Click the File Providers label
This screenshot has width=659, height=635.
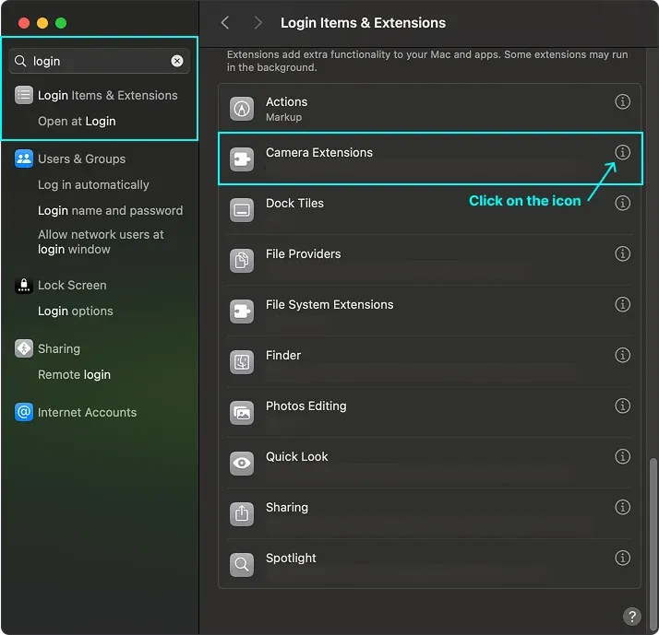point(303,253)
